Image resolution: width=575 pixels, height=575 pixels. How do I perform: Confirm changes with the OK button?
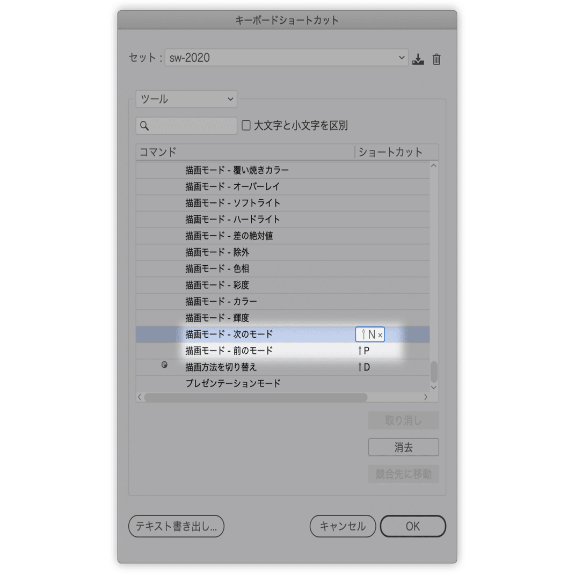[413, 526]
